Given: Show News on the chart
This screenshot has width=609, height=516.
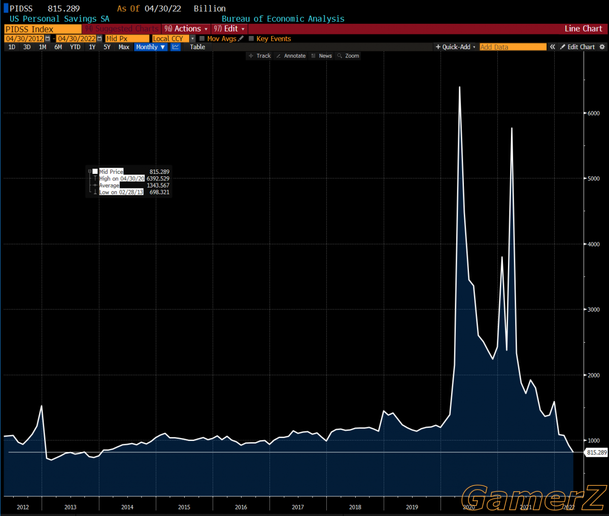Looking at the screenshot, I should 322,56.
